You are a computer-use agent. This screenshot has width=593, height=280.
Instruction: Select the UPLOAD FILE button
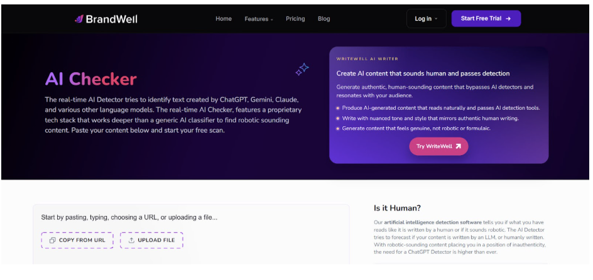(151, 240)
